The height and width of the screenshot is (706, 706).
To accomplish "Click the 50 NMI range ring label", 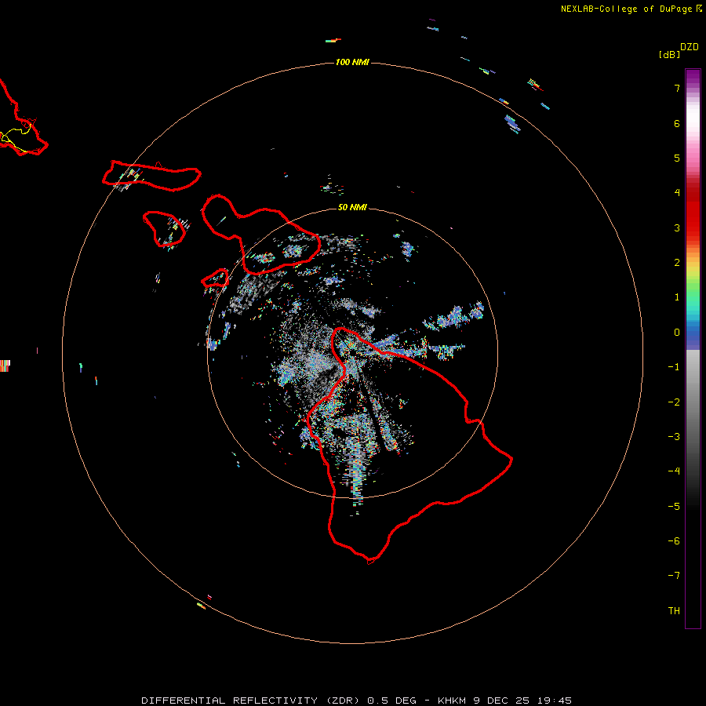I will click(x=352, y=207).
